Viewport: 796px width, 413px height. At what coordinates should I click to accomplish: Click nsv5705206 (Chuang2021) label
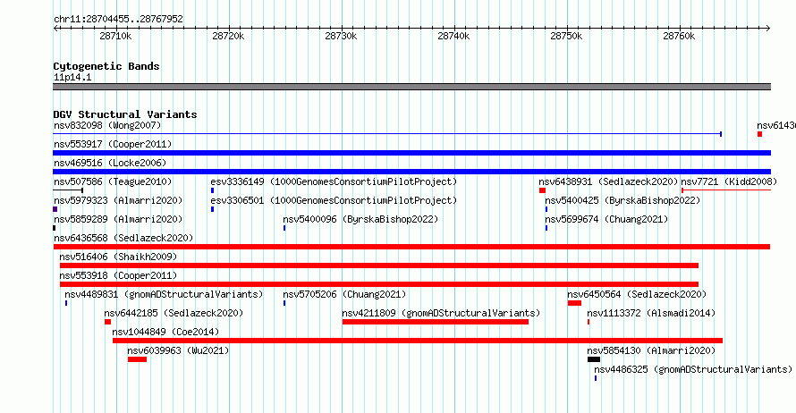tap(344, 294)
